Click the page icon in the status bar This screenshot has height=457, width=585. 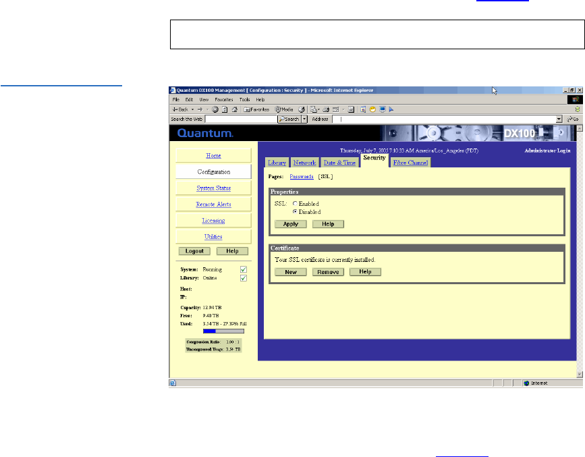point(173,383)
